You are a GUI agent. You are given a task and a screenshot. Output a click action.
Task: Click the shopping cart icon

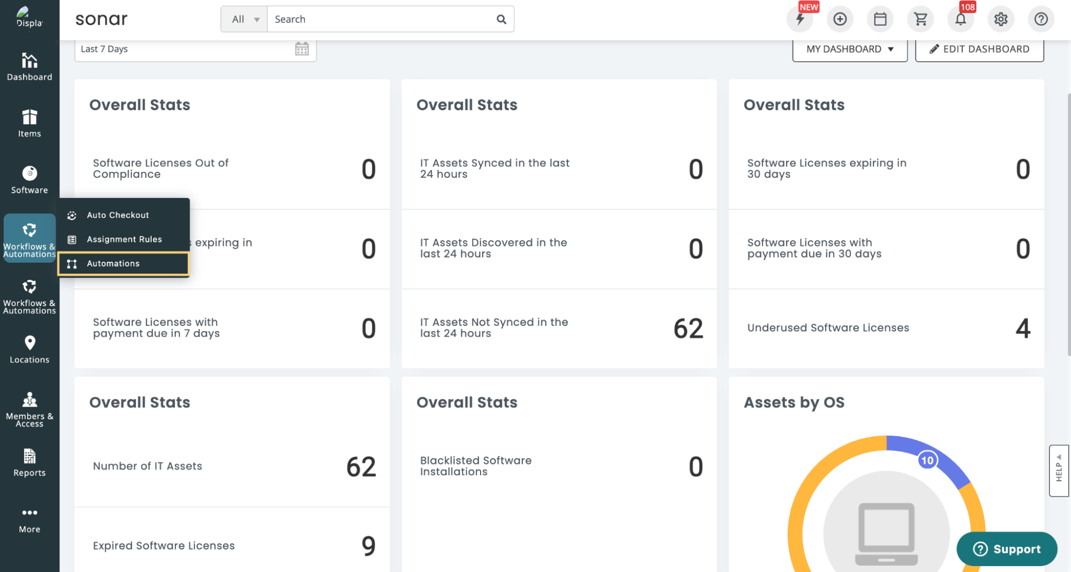tap(920, 19)
